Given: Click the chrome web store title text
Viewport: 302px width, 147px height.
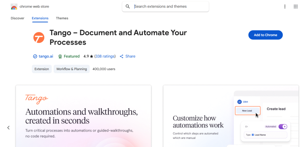Looking at the screenshot, I should tap(34, 6).
